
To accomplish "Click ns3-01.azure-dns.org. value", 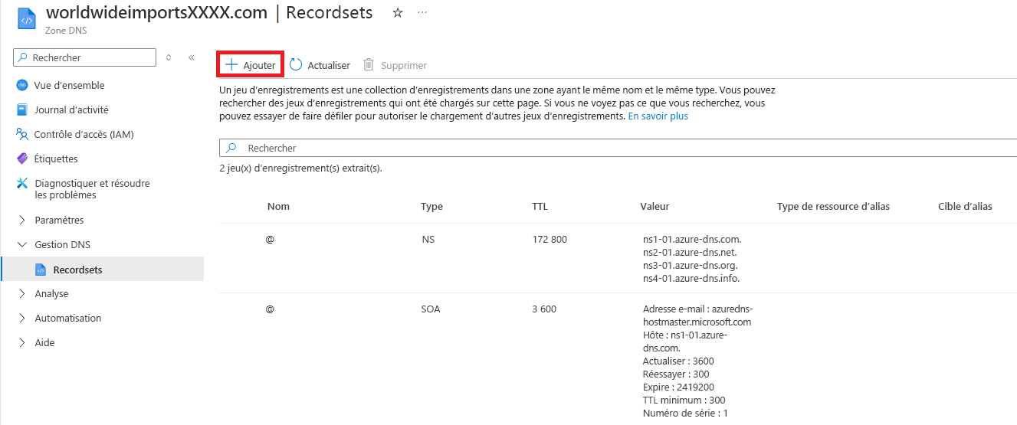I will pyautogui.click(x=691, y=266).
